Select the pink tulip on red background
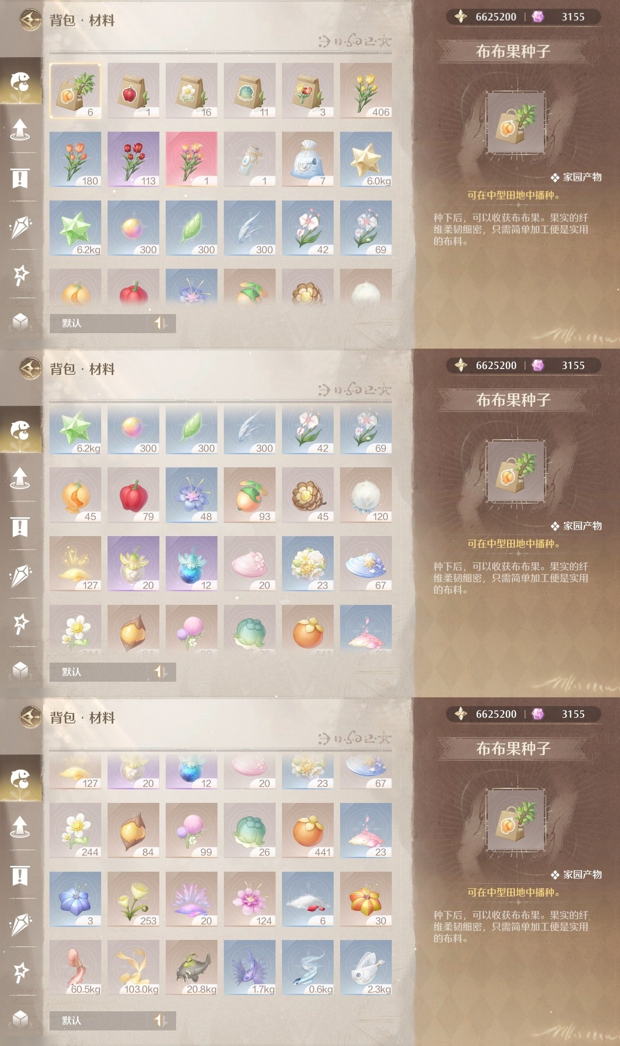This screenshot has width=620, height=1046. [191, 159]
